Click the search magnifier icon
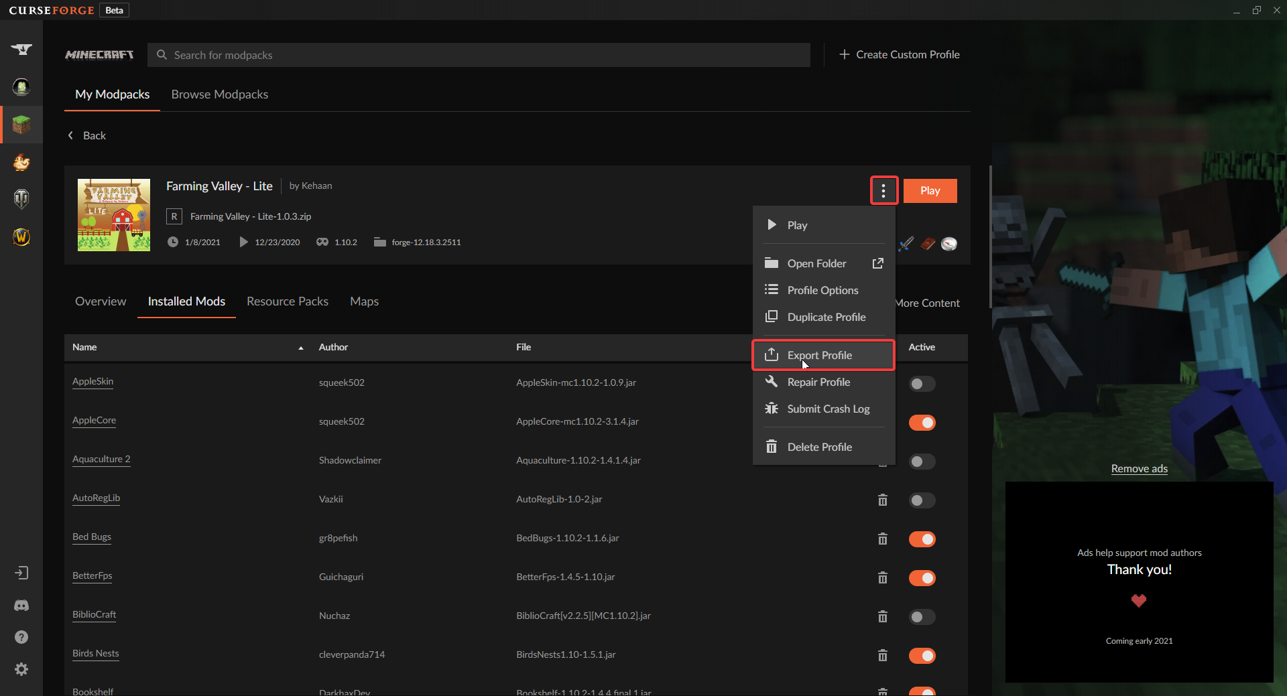The image size is (1287, 696). [162, 55]
